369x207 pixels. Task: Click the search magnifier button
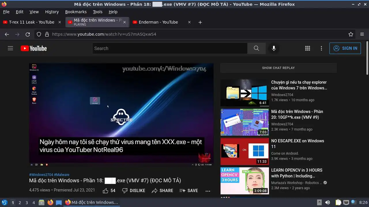256,48
